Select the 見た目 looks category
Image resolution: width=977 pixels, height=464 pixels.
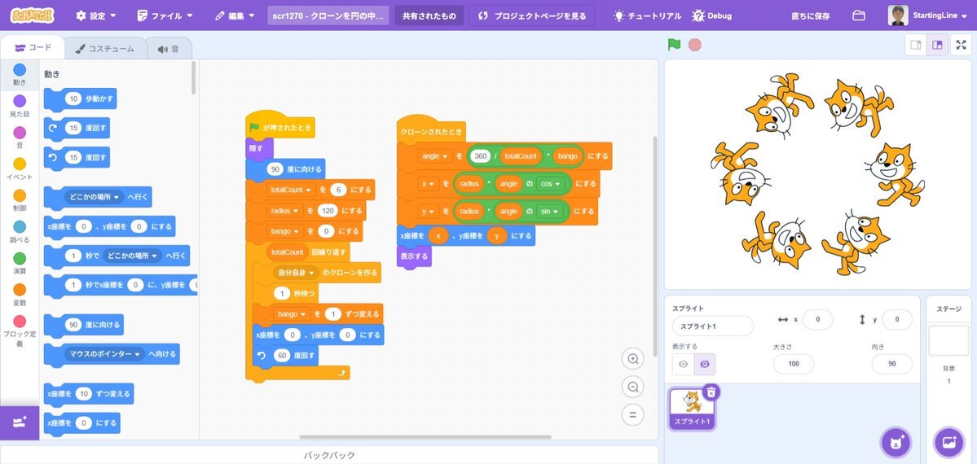pyautogui.click(x=20, y=106)
